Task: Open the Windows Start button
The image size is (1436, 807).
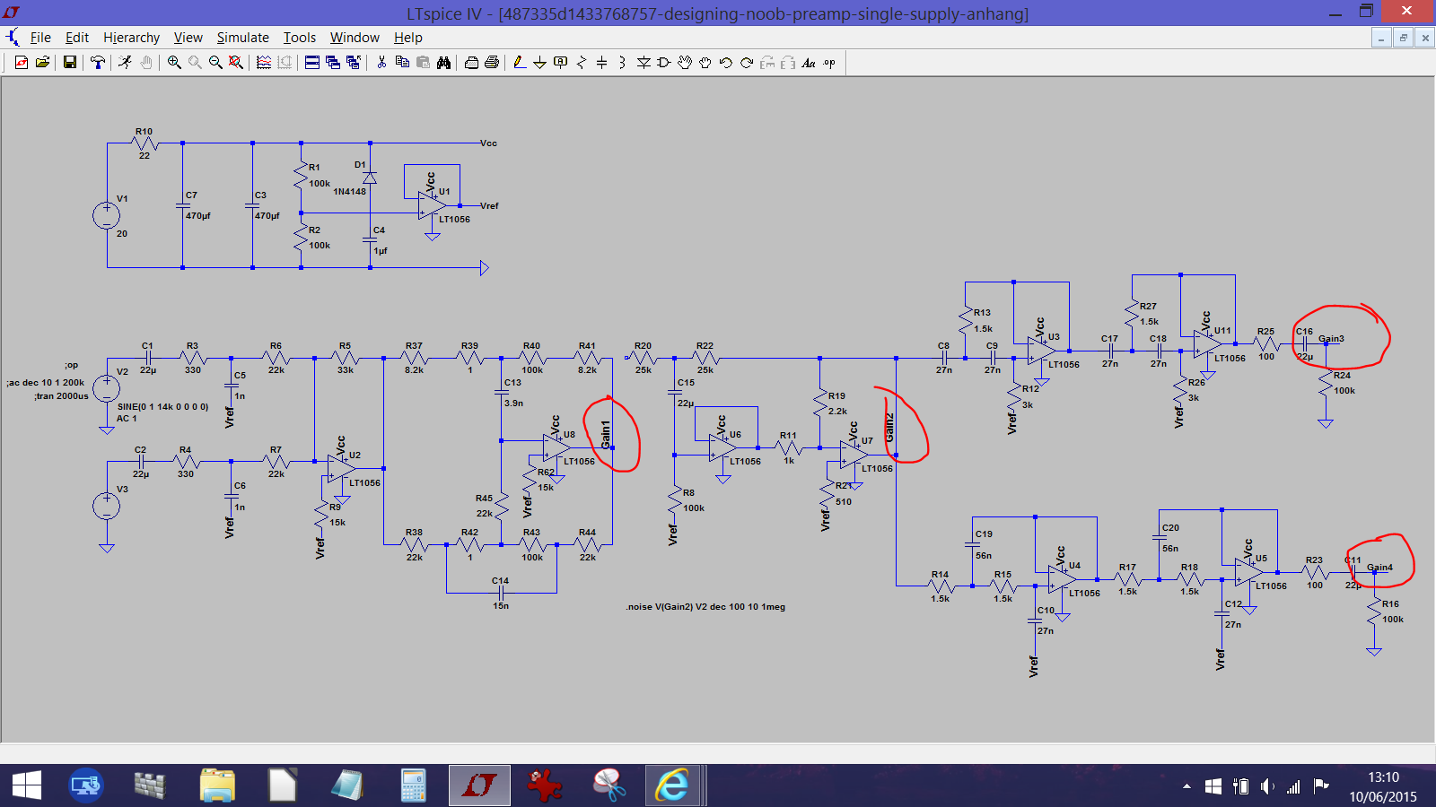Action: (x=27, y=786)
